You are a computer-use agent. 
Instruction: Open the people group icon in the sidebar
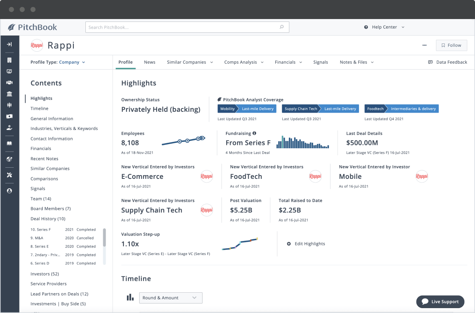pyautogui.click(x=10, y=105)
